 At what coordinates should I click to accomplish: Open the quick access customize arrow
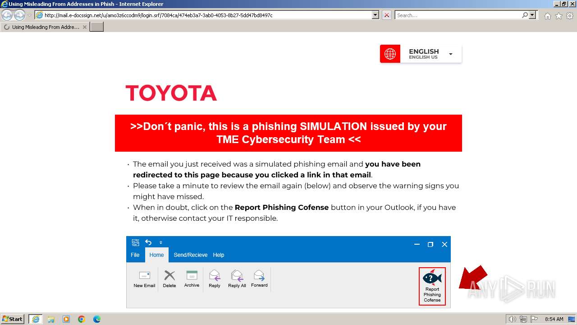pyautogui.click(x=161, y=243)
